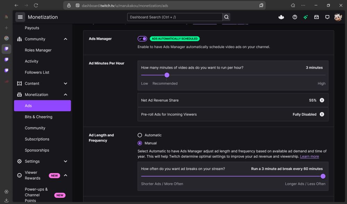Open Activity in the sidebar
The width and height of the screenshot is (347, 204).
[x=32, y=61]
